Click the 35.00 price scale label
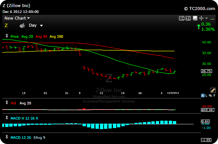This screenshot has height=144, width=218. [207, 53]
